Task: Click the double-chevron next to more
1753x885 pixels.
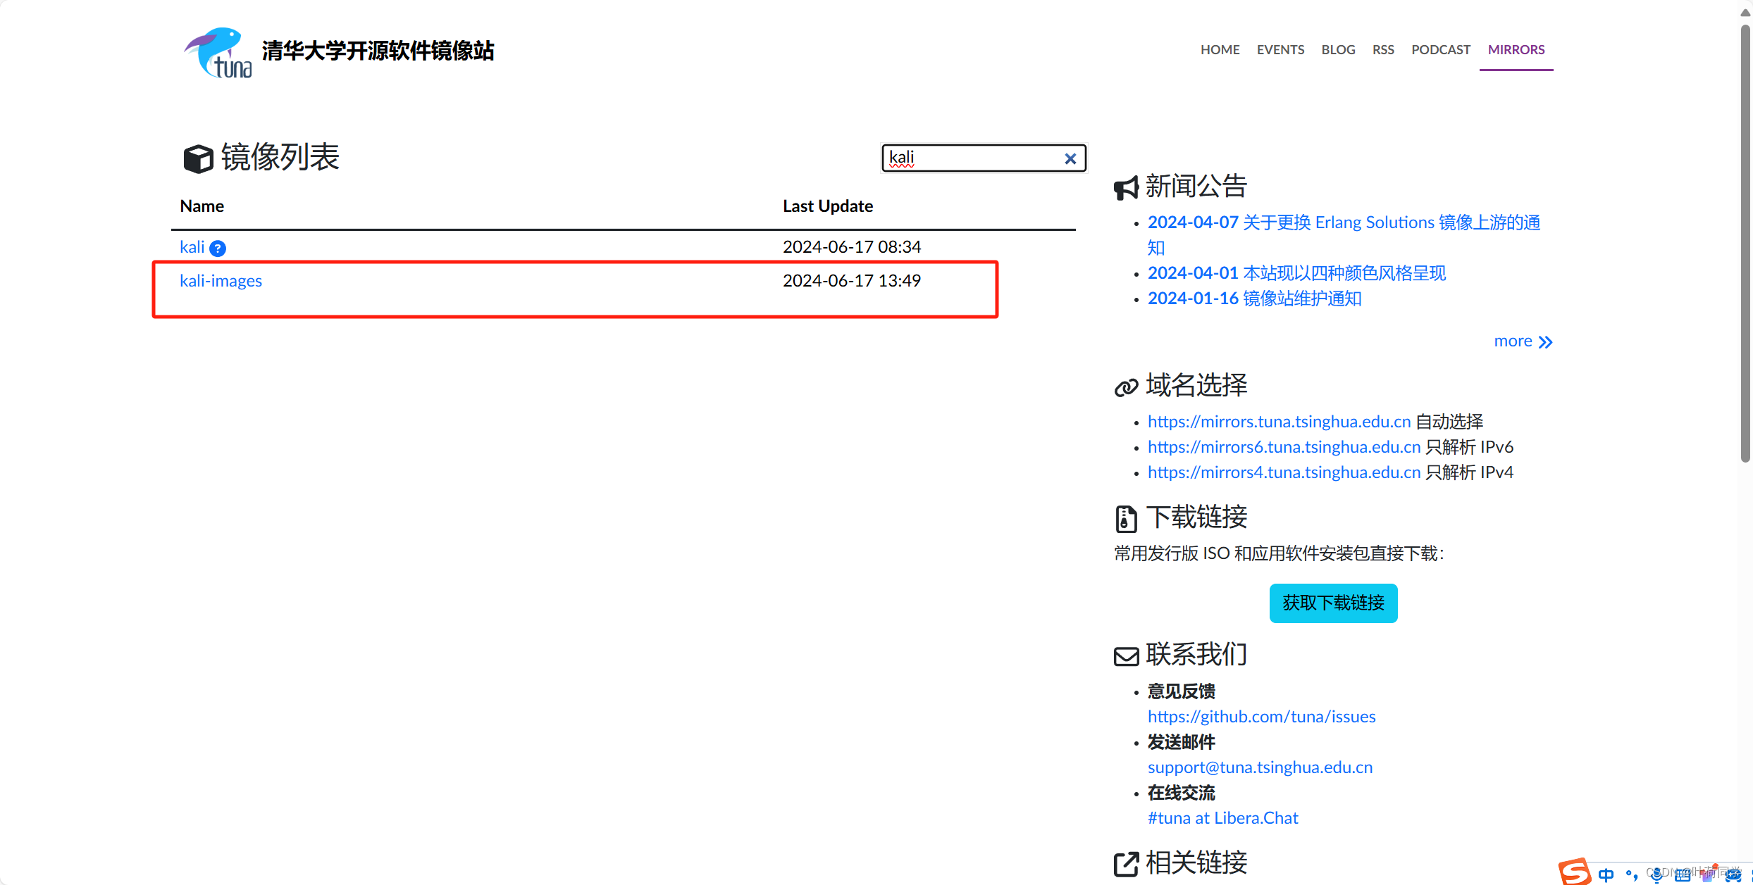Action: coord(1545,342)
